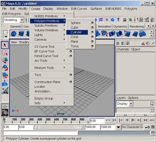The image size is (156, 142).
Task: Click the layer panel >> button
Action: tap(145, 115)
